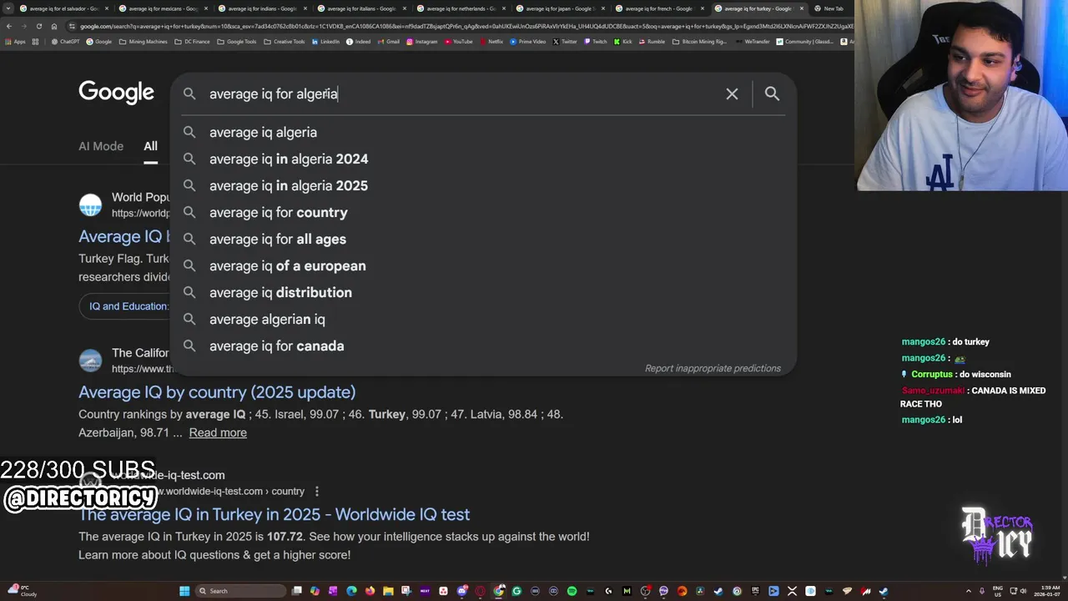Show hidden system tray icons chevron
Viewport: 1068px width, 601px height.
(x=969, y=591)
